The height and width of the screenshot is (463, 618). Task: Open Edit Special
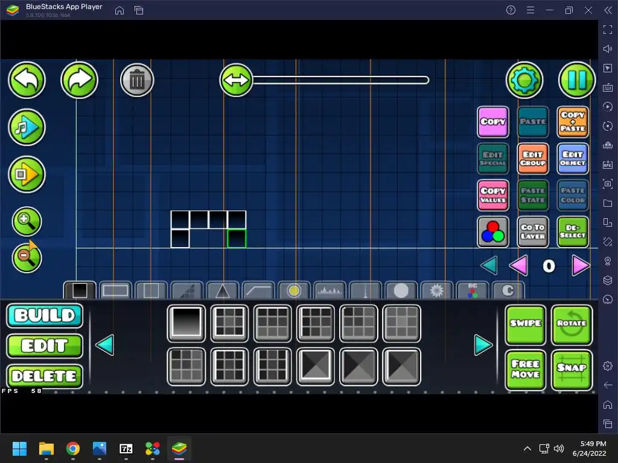pyautogui.click(x=492, y=159)
